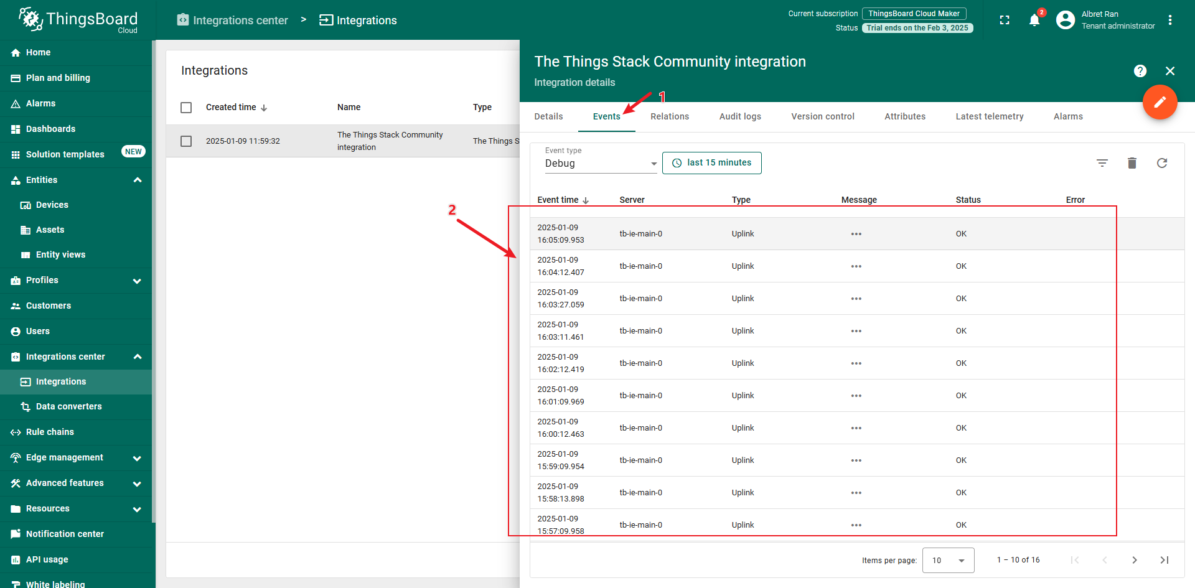
Task: Open the help icon in integration details
Action: pyautogui.click(x=1140, y=71)
